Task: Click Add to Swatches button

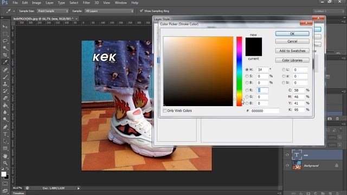Action: [x=292, y=50]
